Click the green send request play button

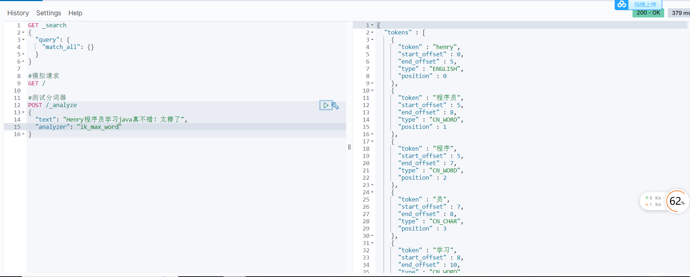[326, 105]
